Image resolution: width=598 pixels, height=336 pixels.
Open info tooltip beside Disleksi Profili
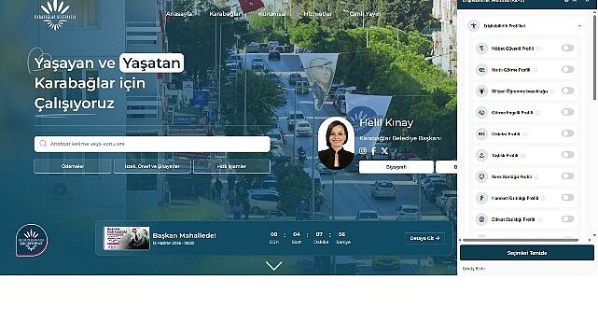click(x=525, y=134)
